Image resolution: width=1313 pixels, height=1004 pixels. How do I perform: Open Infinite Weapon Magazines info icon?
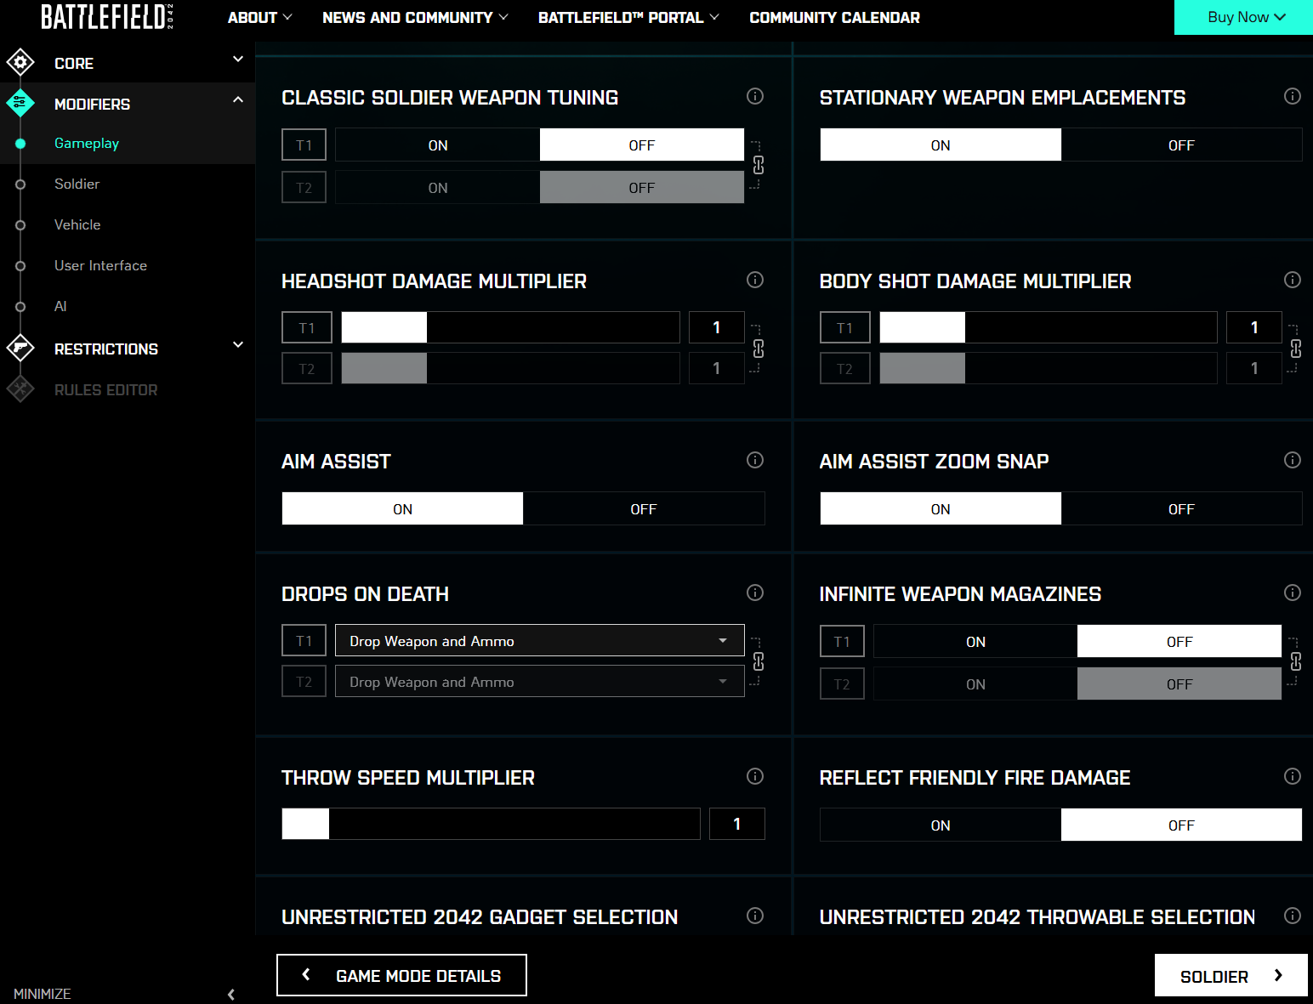1293,593
